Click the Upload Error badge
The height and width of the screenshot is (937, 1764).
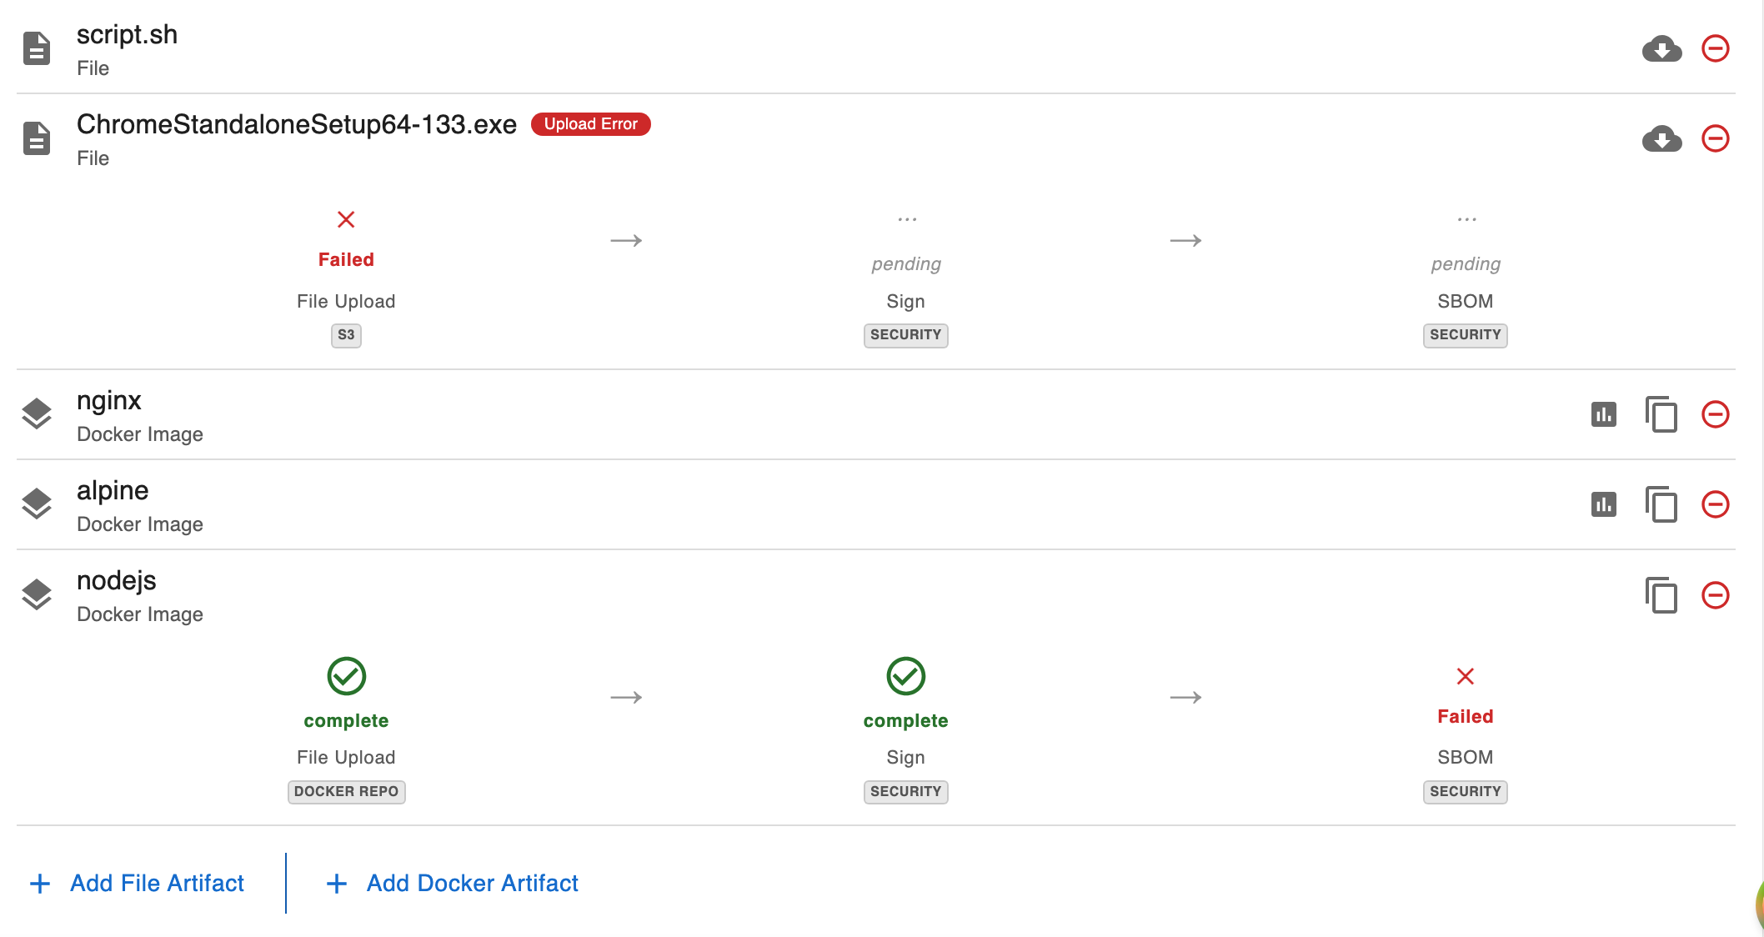pyautogui.click(x=590, y=123)
